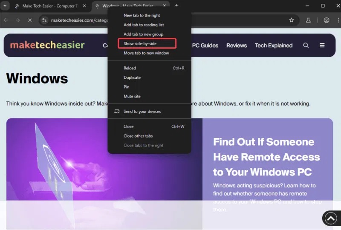Select Mute site in the context menu

(132, 96)
